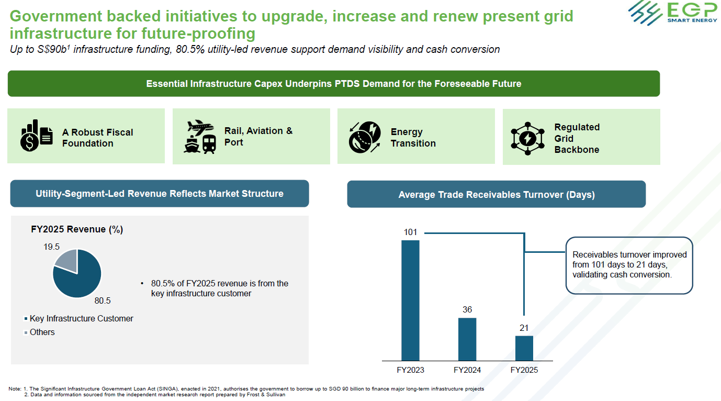Select the Rail, Aviation & Port label
This screenshot has width=721, height=401.
pos(258,137)
